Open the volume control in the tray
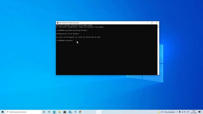This screenshot has width=203, height=114. pyautogui.click(x=185, y=112)
